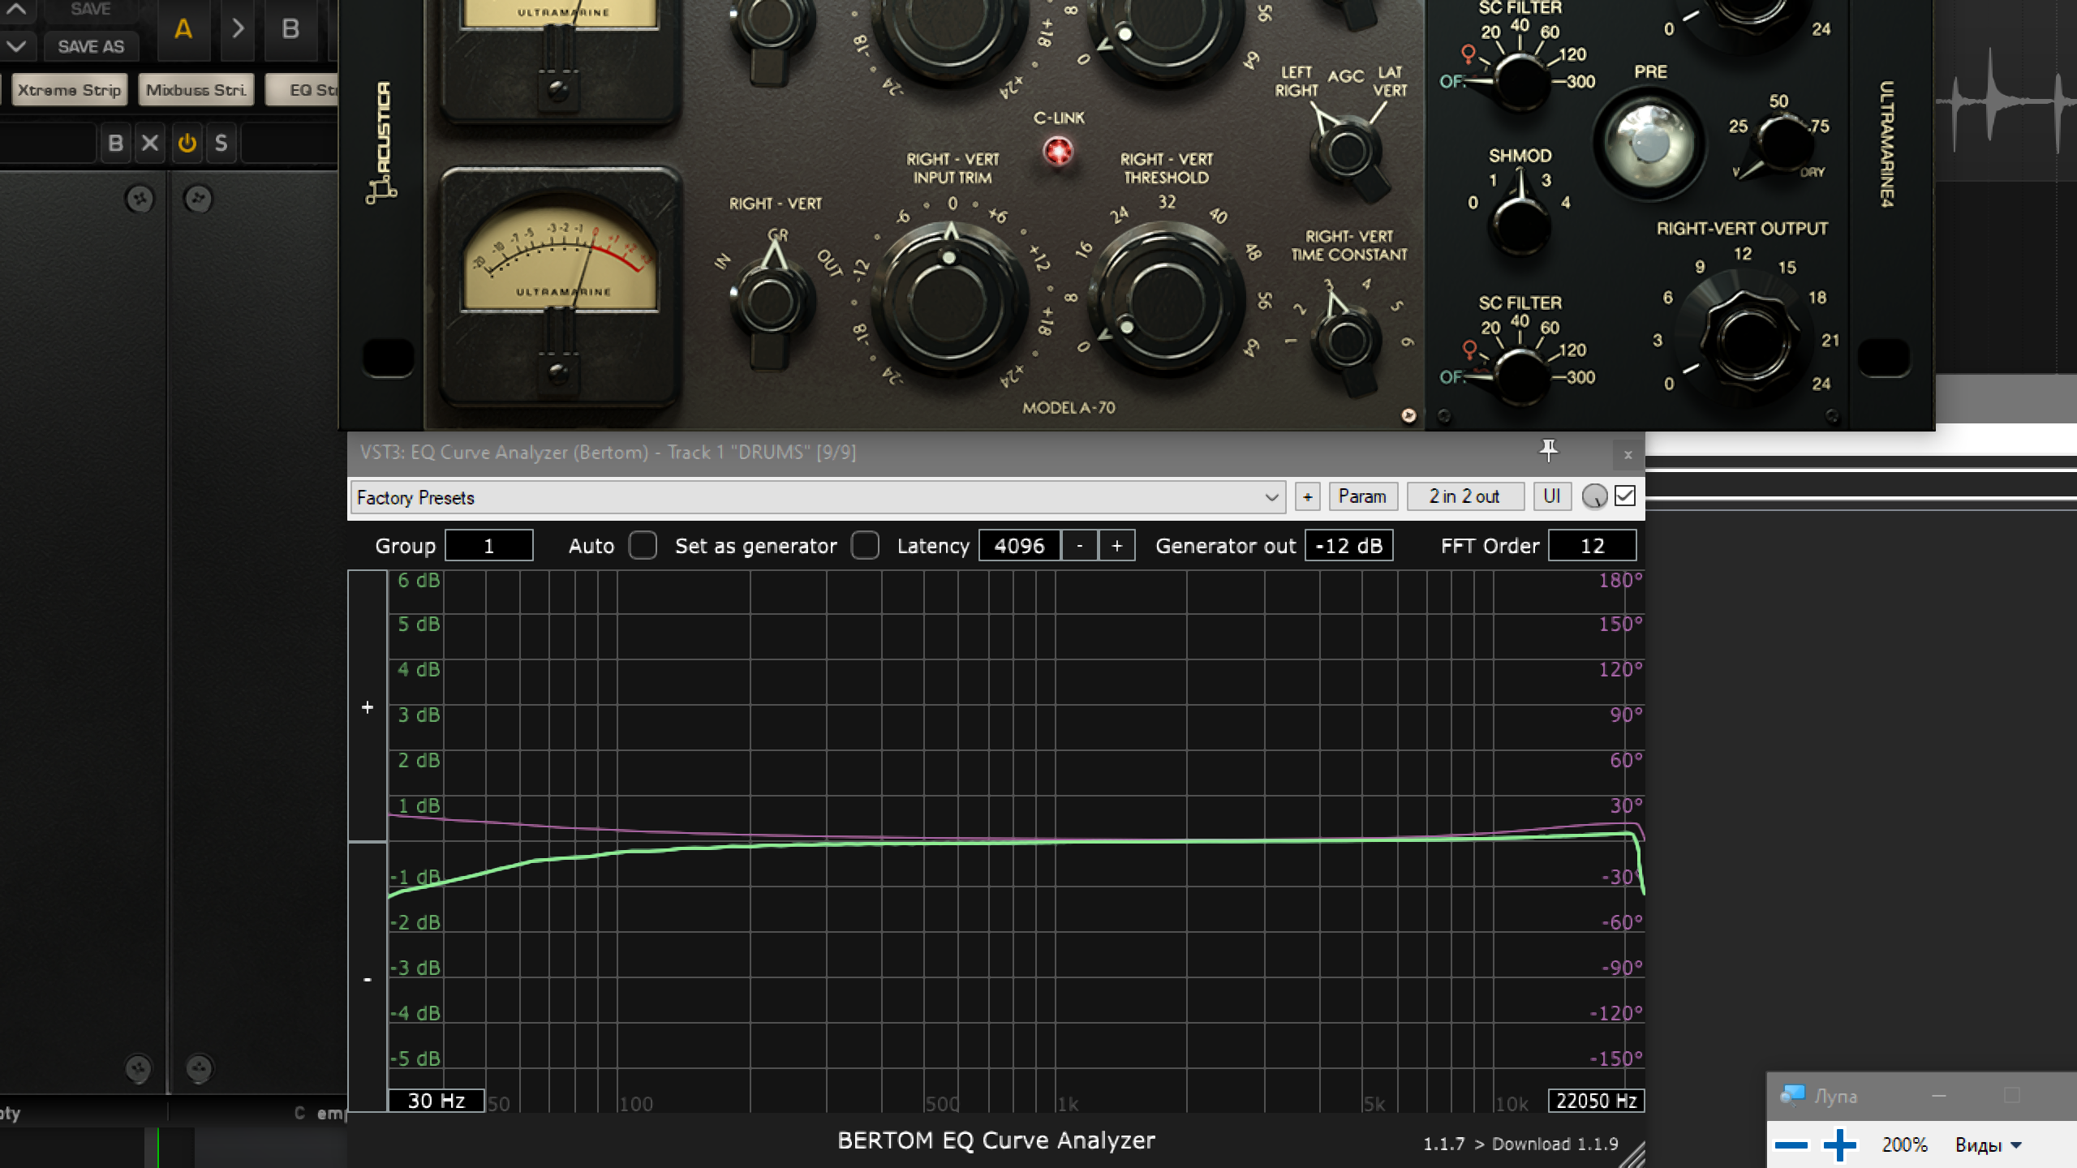Viewport: 2077px width, 1168px height.
Task: Uncheck the plugin bypass checkbox
Action: 1625,496
